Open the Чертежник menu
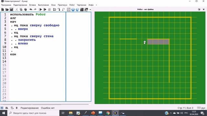 [82, 5]
